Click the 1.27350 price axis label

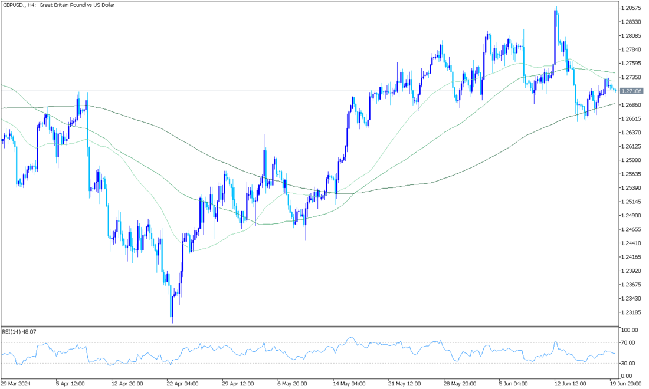[632, 77]
